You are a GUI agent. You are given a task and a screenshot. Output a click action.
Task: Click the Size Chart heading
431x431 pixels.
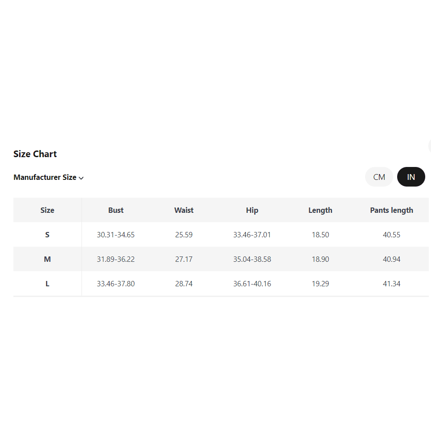point(35,154)
